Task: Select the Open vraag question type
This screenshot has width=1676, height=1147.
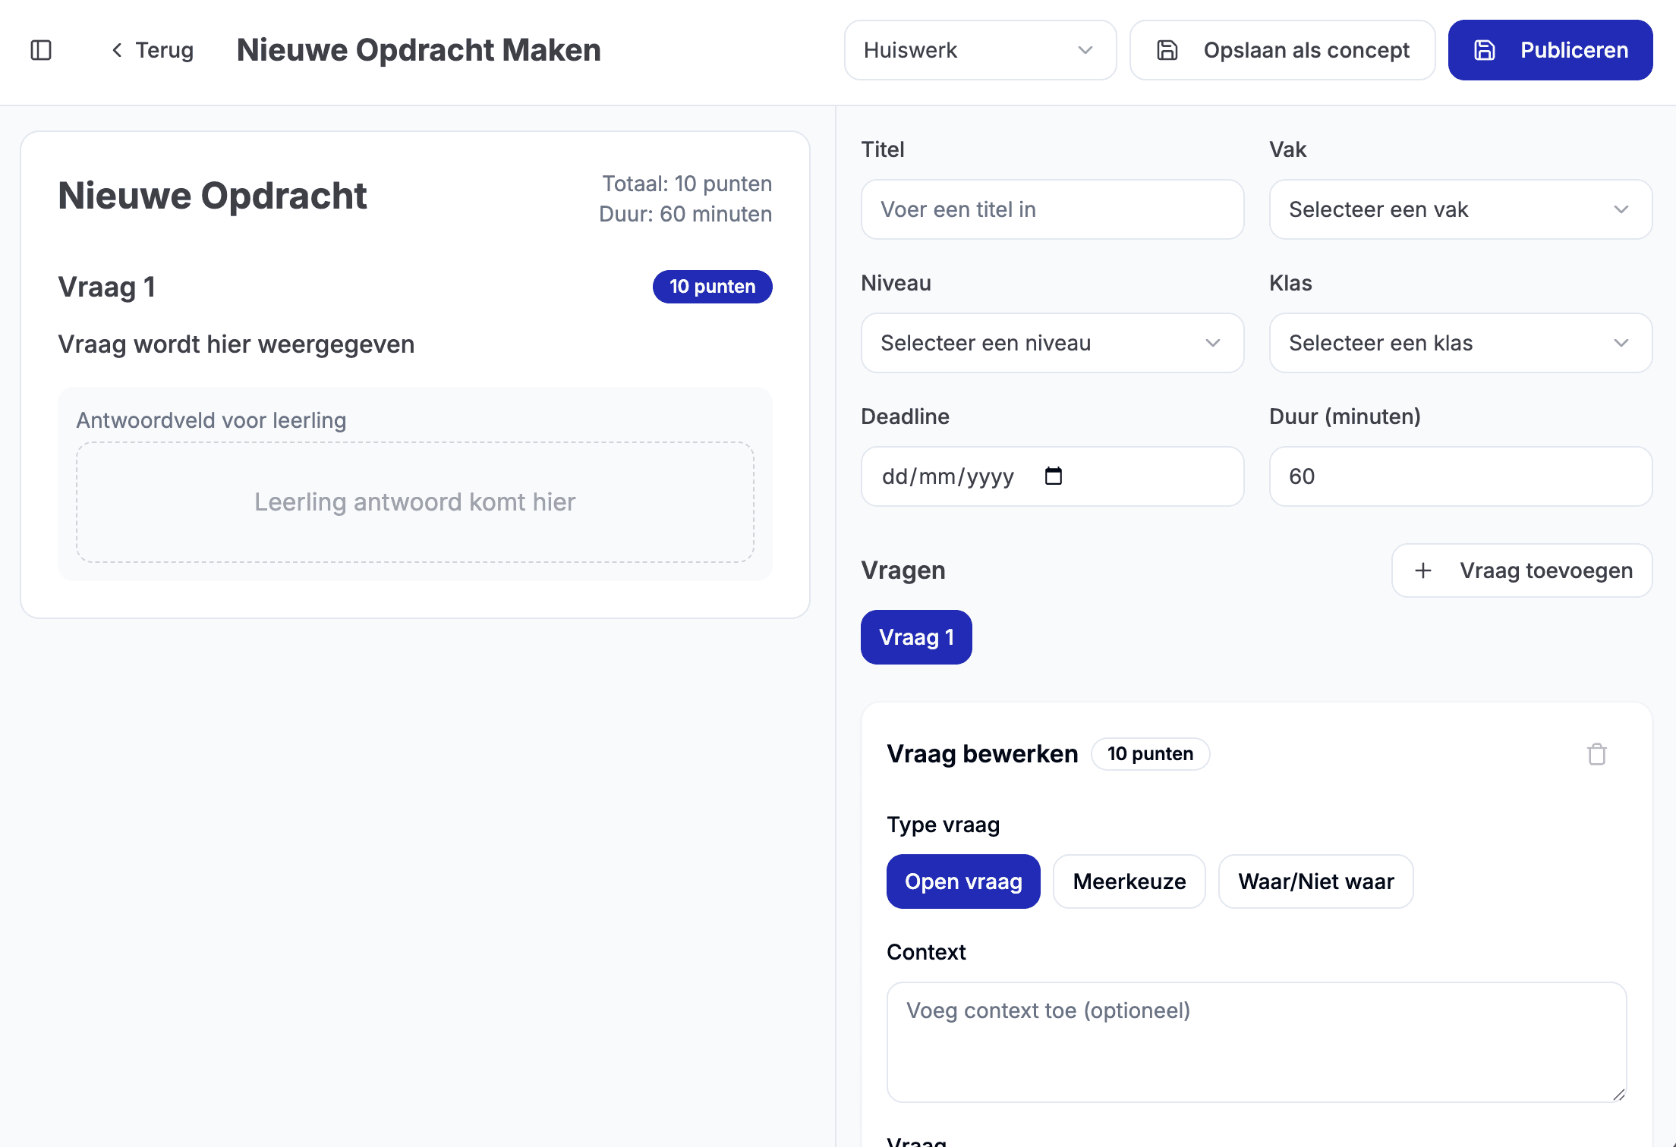Action: [x=963, y=881]
